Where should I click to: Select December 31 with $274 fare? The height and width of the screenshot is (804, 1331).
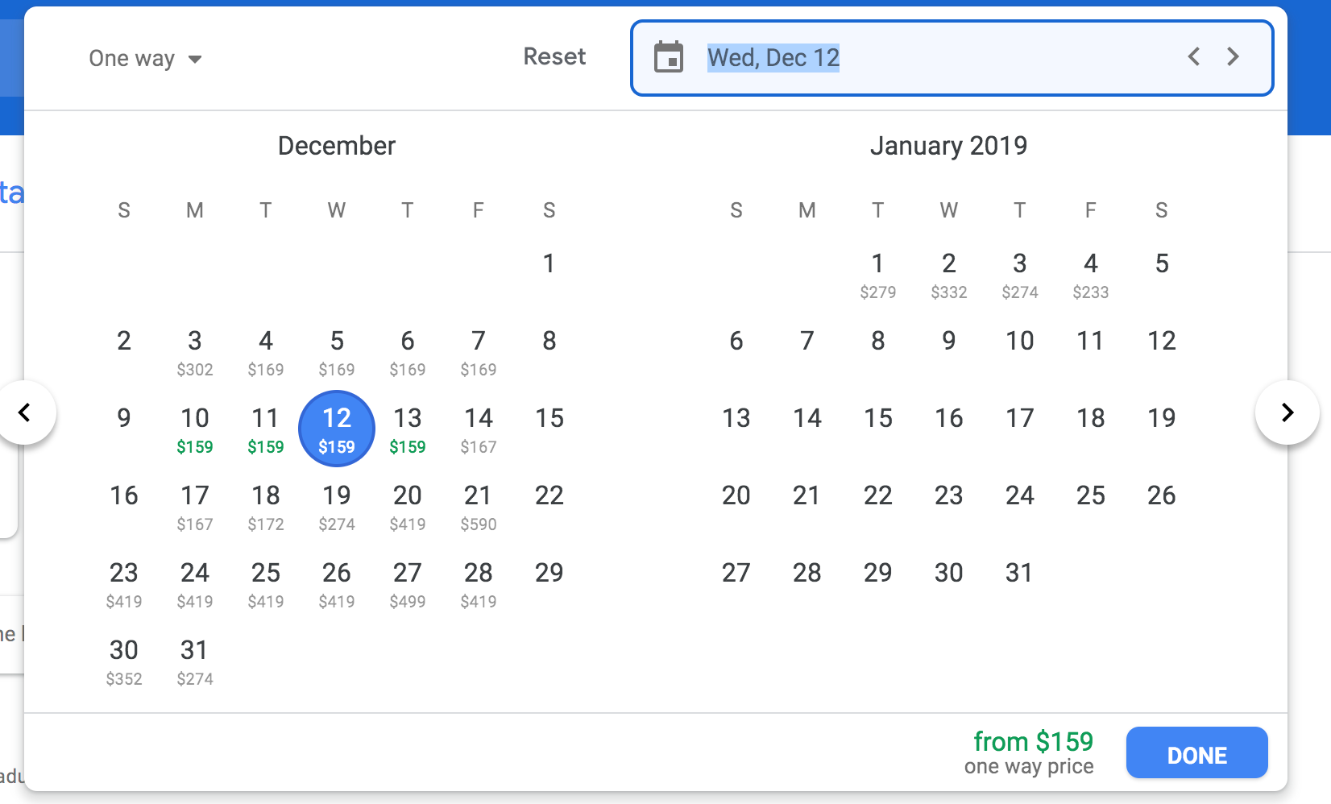[195, 661]
